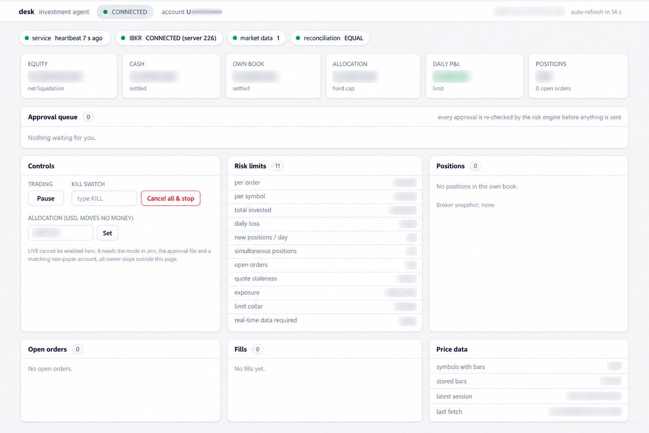The image size is (649, 433).
Task: Click the IBKR CONNECTED server status pill
Action: [169, 38]
